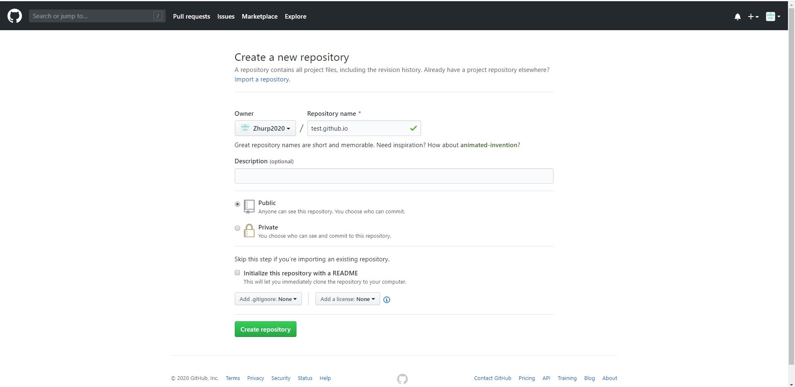Open the Security footer link
Screen dimensions: 795x387
(x=281, y=378)
